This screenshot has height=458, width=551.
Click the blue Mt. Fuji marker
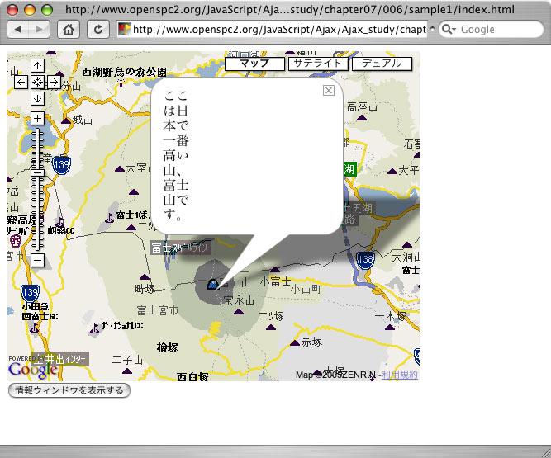212,284
